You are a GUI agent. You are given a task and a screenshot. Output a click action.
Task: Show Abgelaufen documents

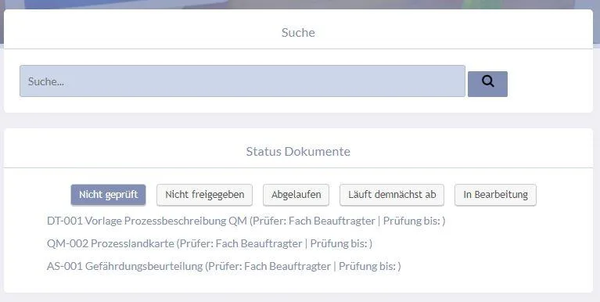(x=296, y=195)
